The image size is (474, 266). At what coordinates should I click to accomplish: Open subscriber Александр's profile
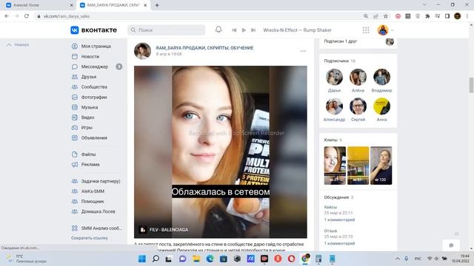coord(334,106)
